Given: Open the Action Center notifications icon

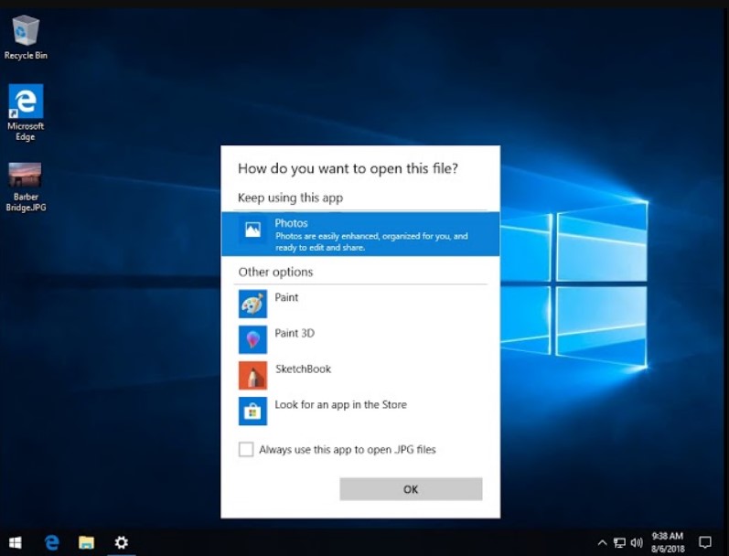Looking at the screenshot, I should point(705,542).
